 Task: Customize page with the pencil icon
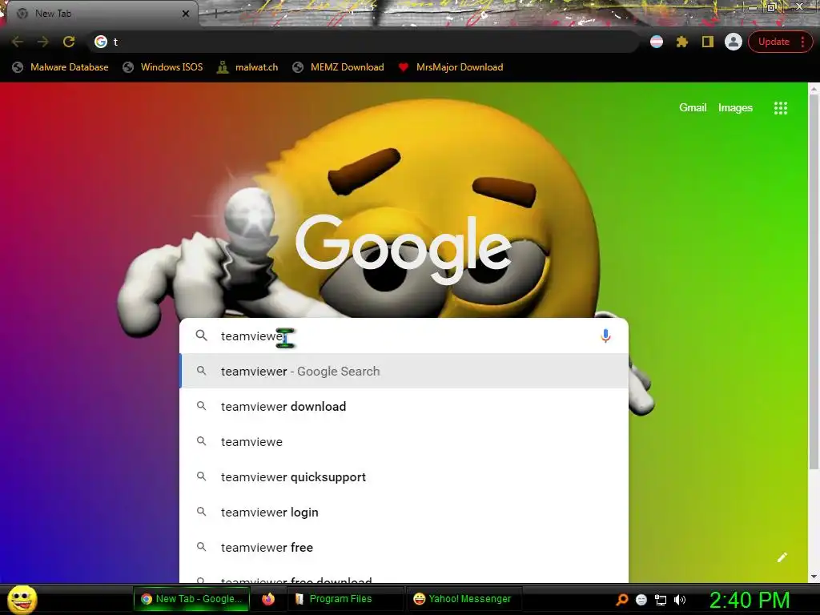coord(782,557)
